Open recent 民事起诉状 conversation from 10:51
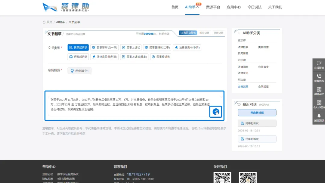325x183 pixels. (257, 123)
